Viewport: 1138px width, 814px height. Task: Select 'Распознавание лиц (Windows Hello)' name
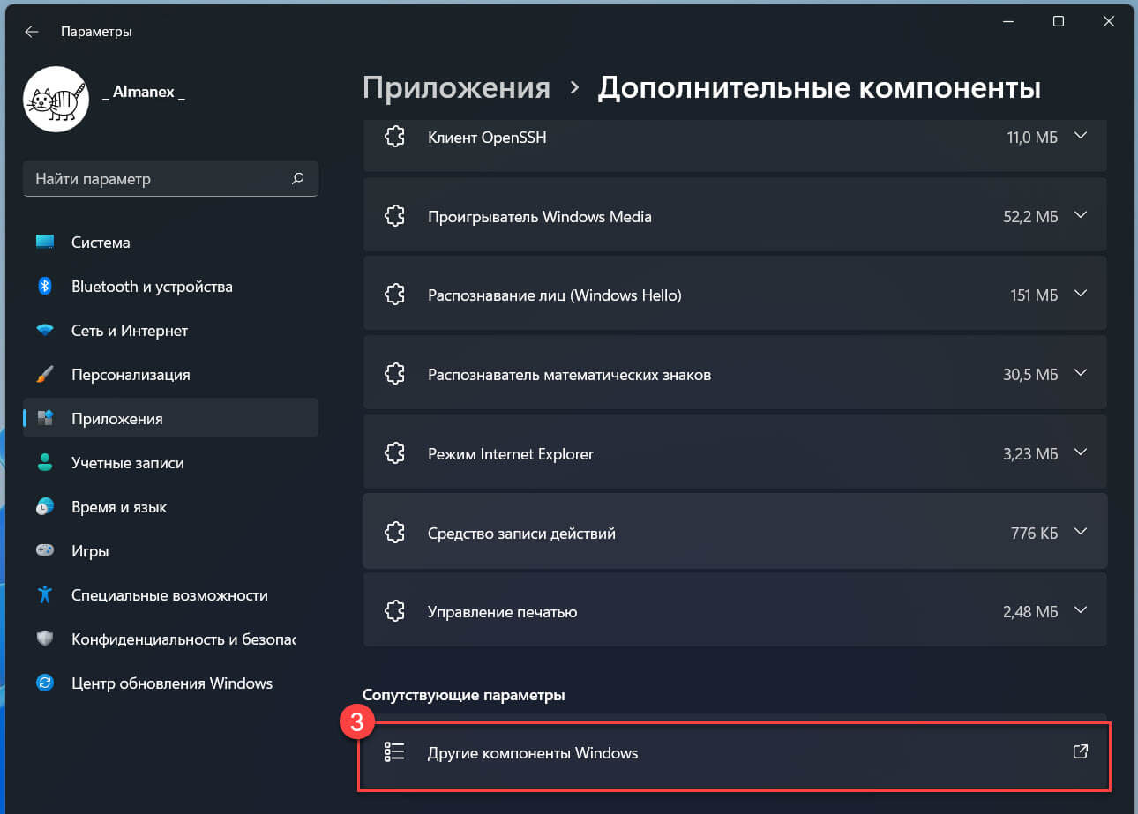coord(555,296)
